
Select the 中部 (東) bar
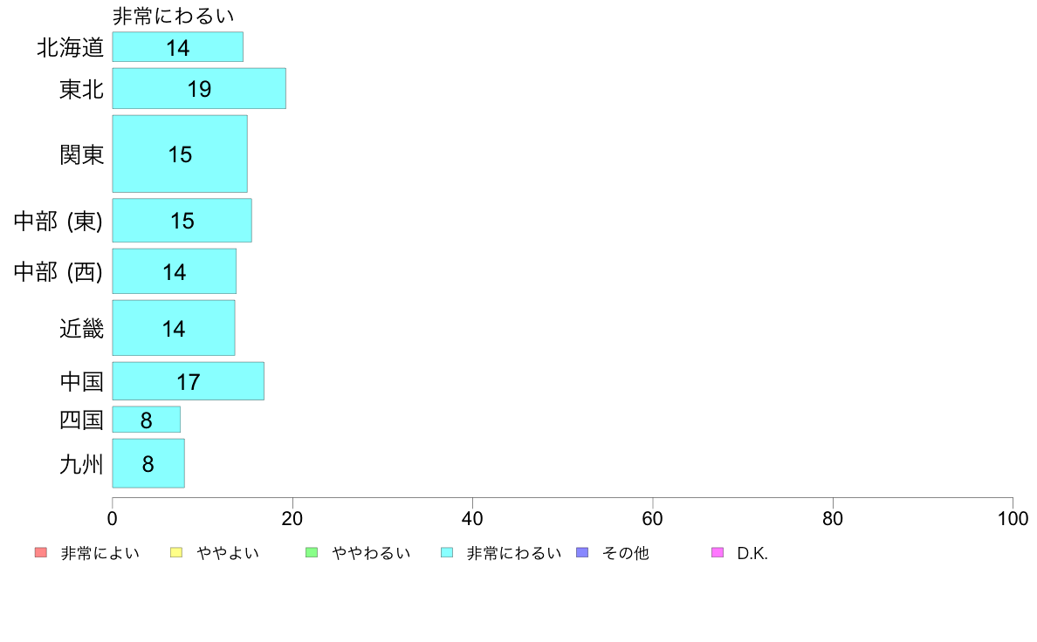[x=182, y=221]
